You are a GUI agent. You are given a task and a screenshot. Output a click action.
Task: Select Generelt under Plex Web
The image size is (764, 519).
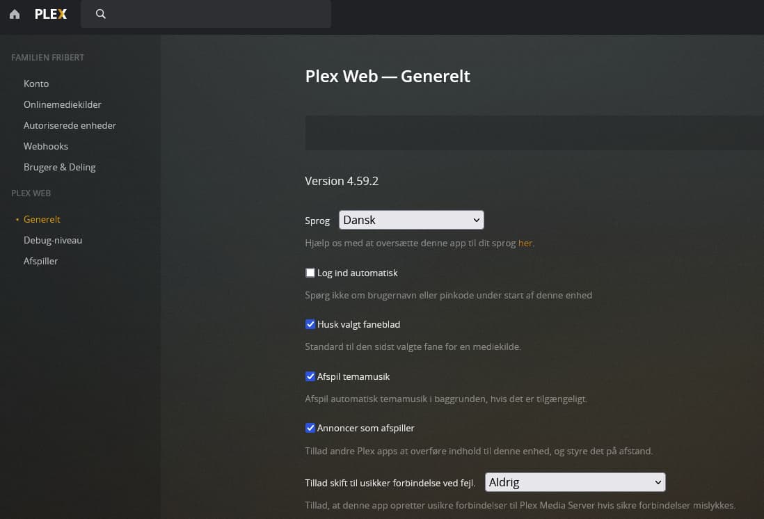coord(42,219)
